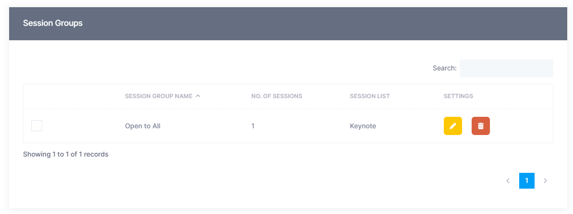The height and width of the screenshot is (214, 573).
Task: Select page 1 in pagination
Action: (x=526, y=180)
